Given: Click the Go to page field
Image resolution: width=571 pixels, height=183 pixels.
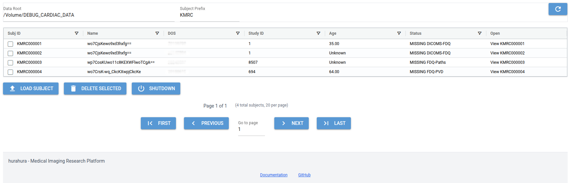Looking at the screenshot, I should click(x=251, y=130).
